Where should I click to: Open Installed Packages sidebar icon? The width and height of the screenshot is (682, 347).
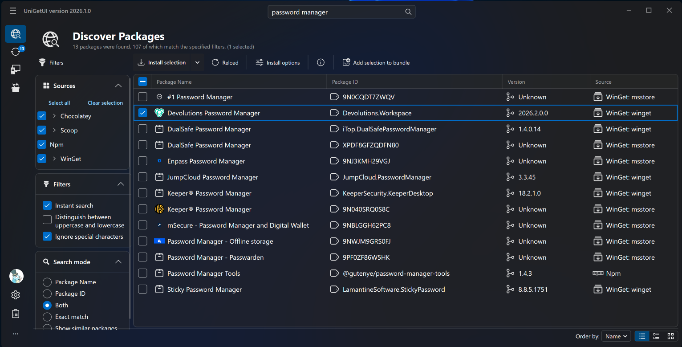(x=16, y=69)
